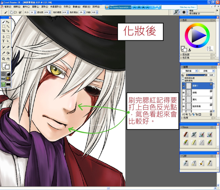The height and width of the screenshot is (190, 220).
Task: Activate the Shape Selection arrow tool
Action: click(x=8, y=41)
